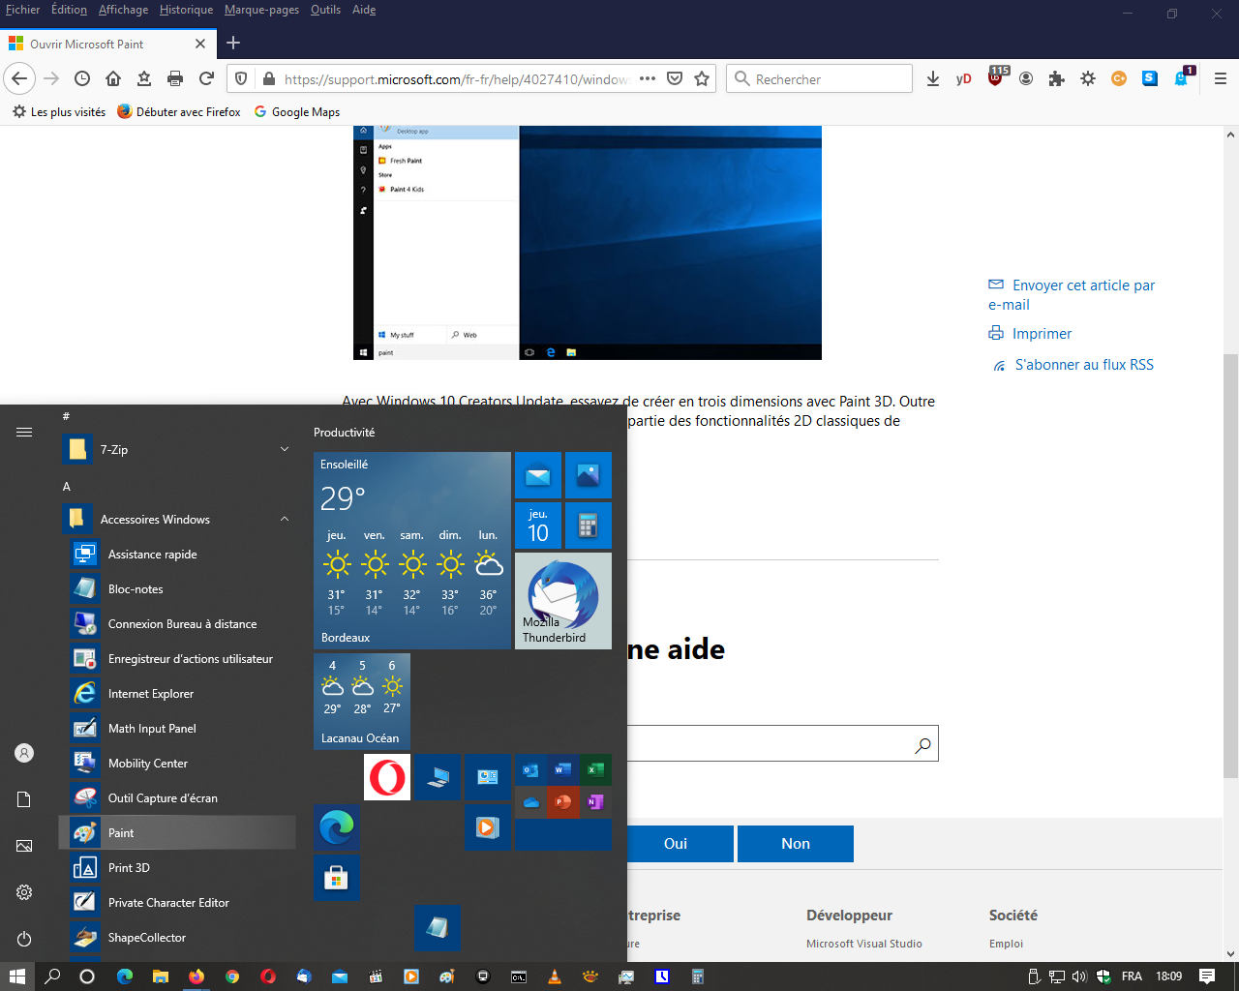Screen dimensions: 1239x991
Task: Open Mobility Center
Action: tap(177, 764)
